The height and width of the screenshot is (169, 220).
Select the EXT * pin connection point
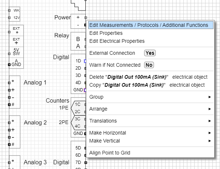[x=9, y=32]
